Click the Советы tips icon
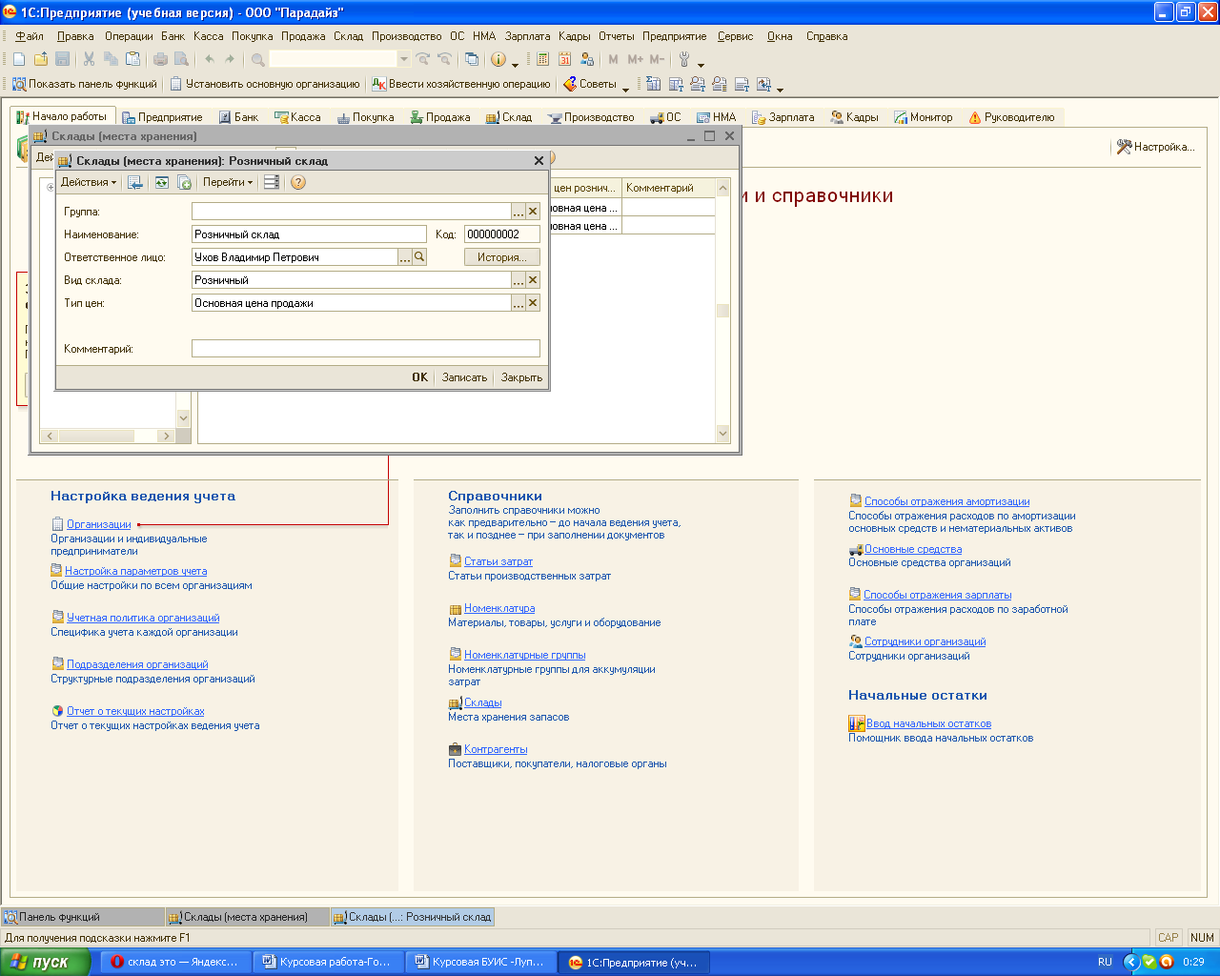The height and width of the screenshot is (976, 1220). 571,84
